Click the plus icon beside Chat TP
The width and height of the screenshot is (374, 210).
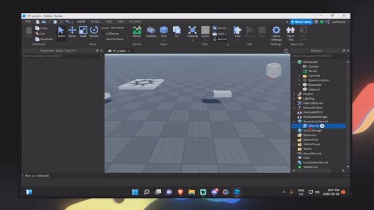click(x=322, y=126)
